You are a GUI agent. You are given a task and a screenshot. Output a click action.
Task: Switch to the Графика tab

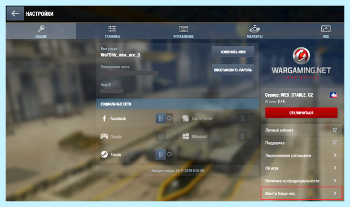[x=112, y=31]
